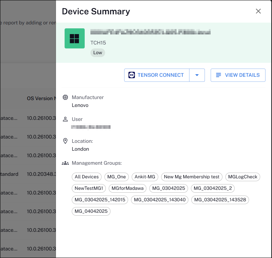Select the All Devices group chip
The image size is (272, 258).
87,177
